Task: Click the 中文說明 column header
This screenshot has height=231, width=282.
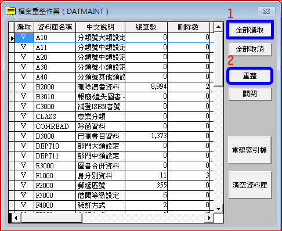Action: click(x=100, y=27)
